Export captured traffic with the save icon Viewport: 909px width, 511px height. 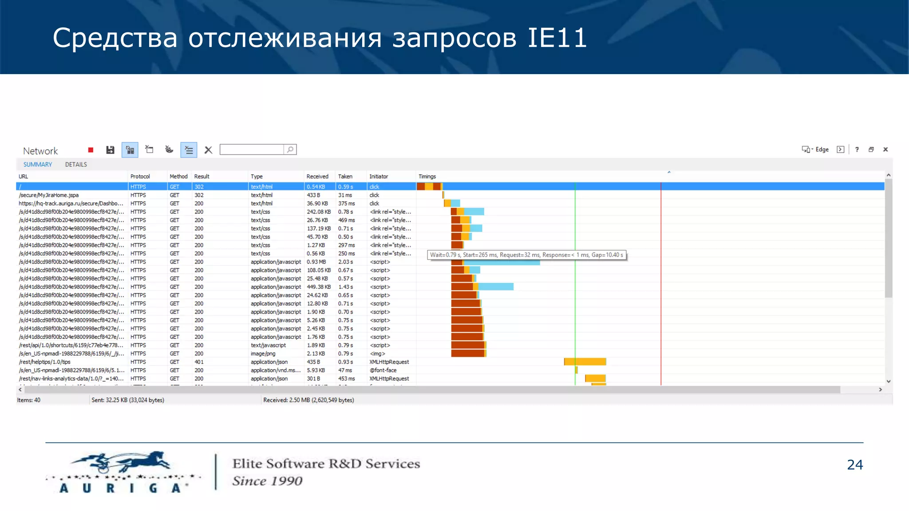pos(111,150)
